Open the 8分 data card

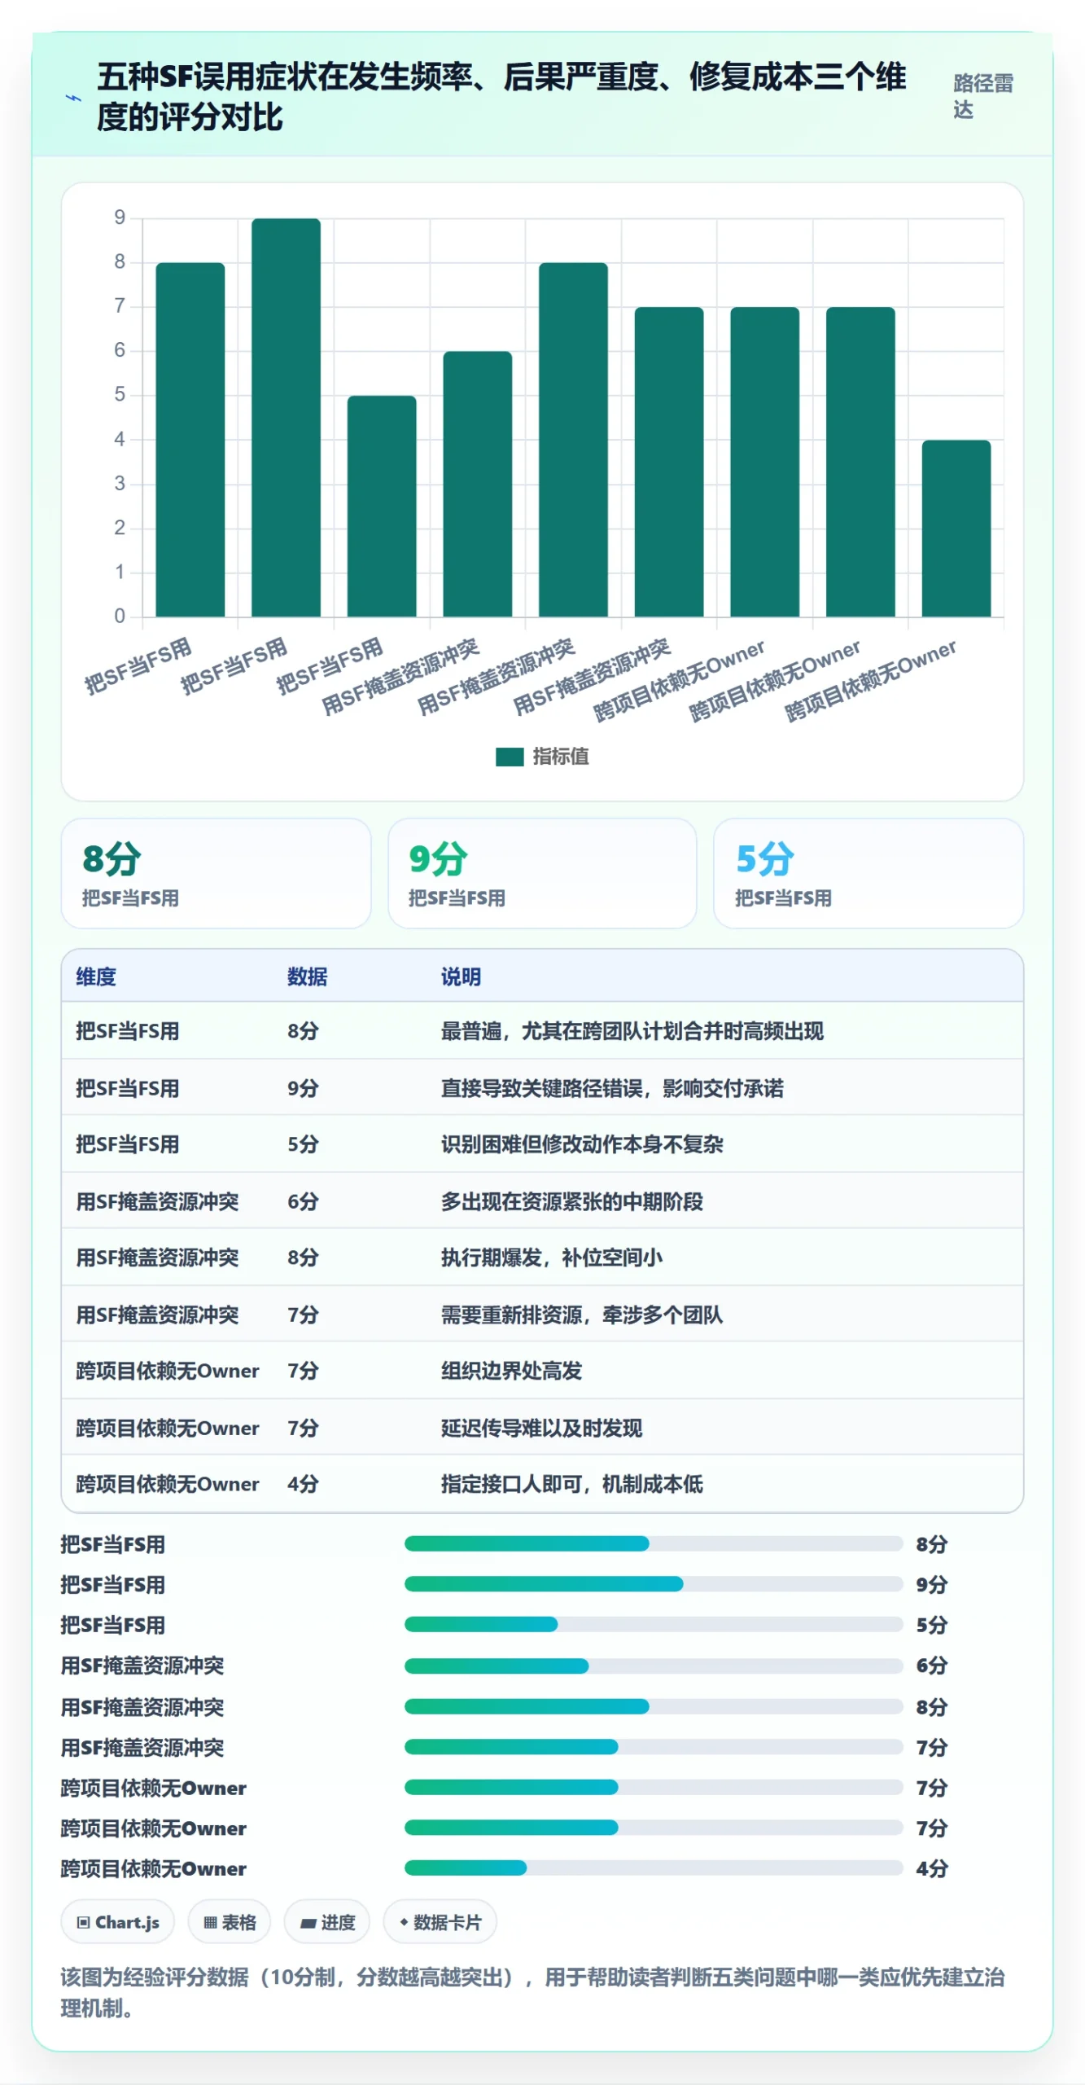[x=216, y=873]
